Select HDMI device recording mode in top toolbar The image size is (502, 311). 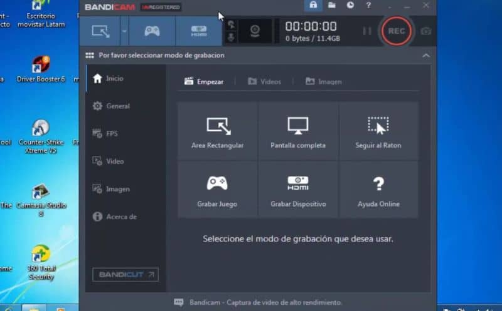pos(199,31)
